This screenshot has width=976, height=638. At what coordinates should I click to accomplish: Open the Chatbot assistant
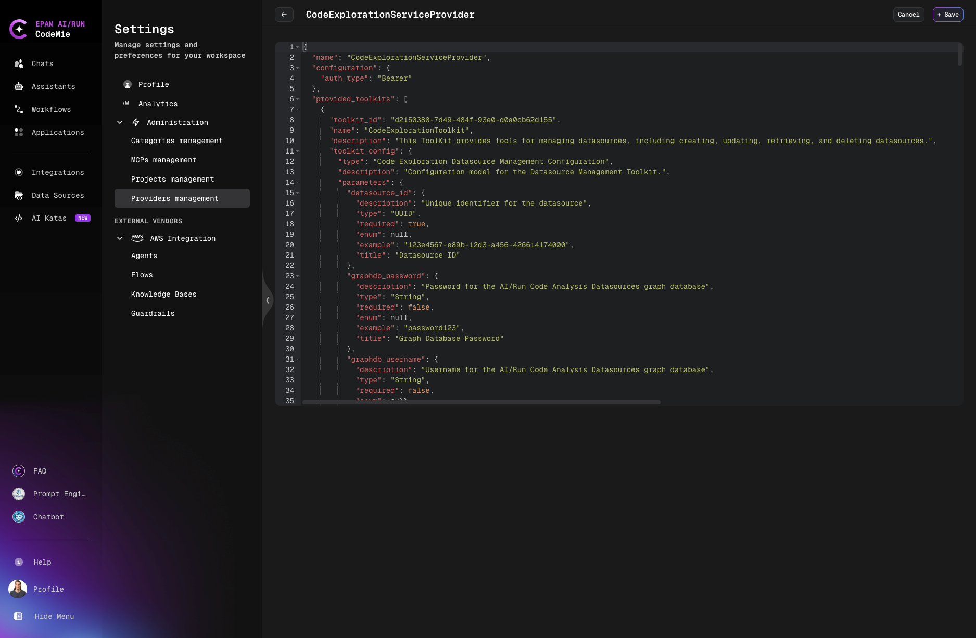point(48,517)
